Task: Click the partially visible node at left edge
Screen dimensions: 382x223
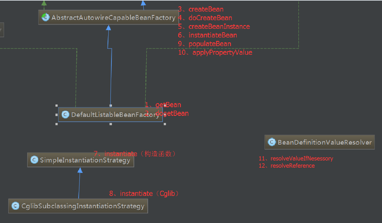Action: pos(2,30)
